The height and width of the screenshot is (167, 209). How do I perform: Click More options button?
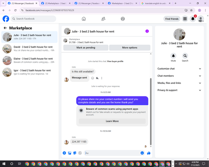130,48
